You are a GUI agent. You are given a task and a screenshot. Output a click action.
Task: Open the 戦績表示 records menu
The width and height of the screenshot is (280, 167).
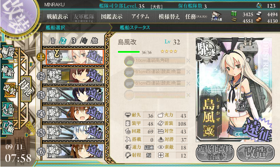point(57,17)
